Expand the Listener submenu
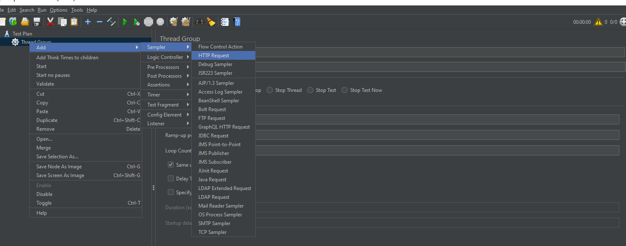Image resolution: width=626 pixels, height=246 pixels. (x=156, y=124)
